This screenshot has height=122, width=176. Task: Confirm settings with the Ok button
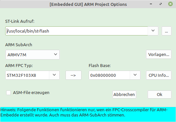pos(159,95)
